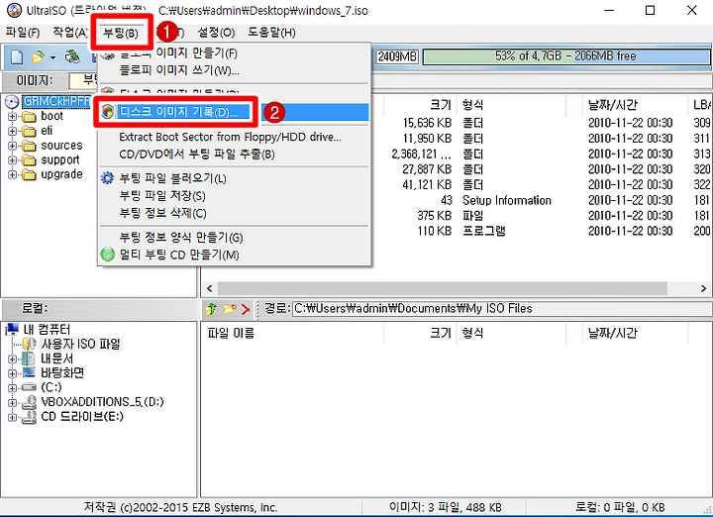Select 내 컴퓨터 in the local tree
The width and height of the screenshot is (713, 517).
pyautogui.click(x=47, y=329)
